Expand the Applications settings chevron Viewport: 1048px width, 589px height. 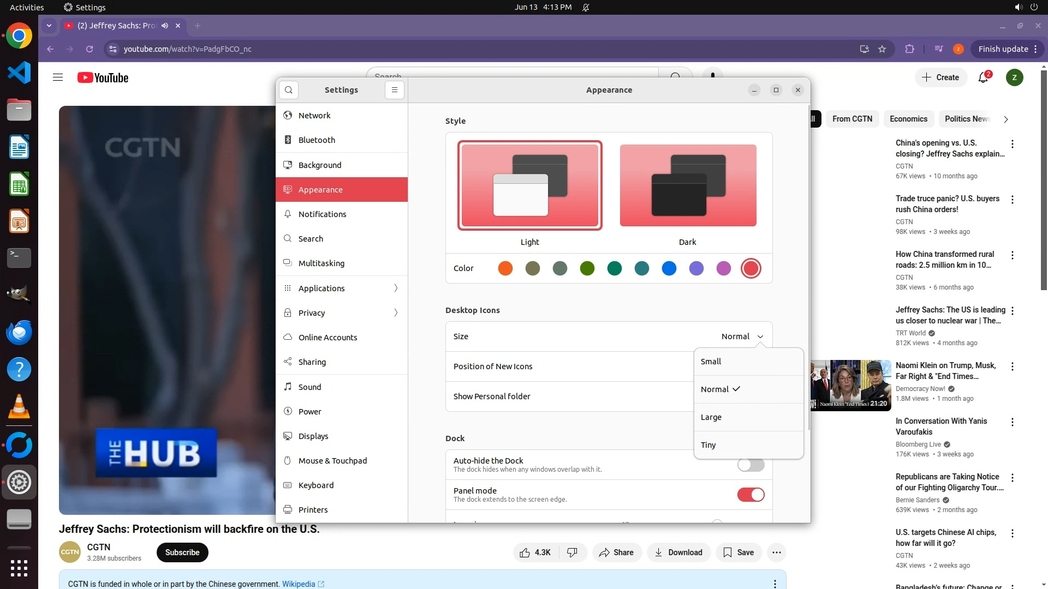[396, 288]
